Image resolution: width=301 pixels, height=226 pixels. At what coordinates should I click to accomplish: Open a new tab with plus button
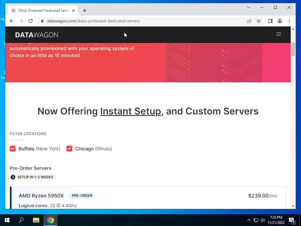pos(85,11)
